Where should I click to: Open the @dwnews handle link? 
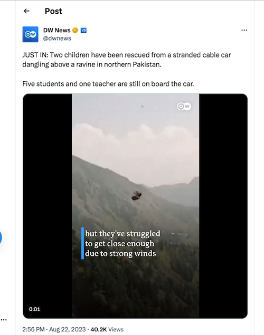point(57,39)
